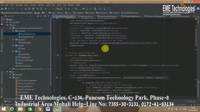Image resolution: width=200 pixels, height=112 pixels.
Task: Click the Help question mark icon
Action: (109, 9)
